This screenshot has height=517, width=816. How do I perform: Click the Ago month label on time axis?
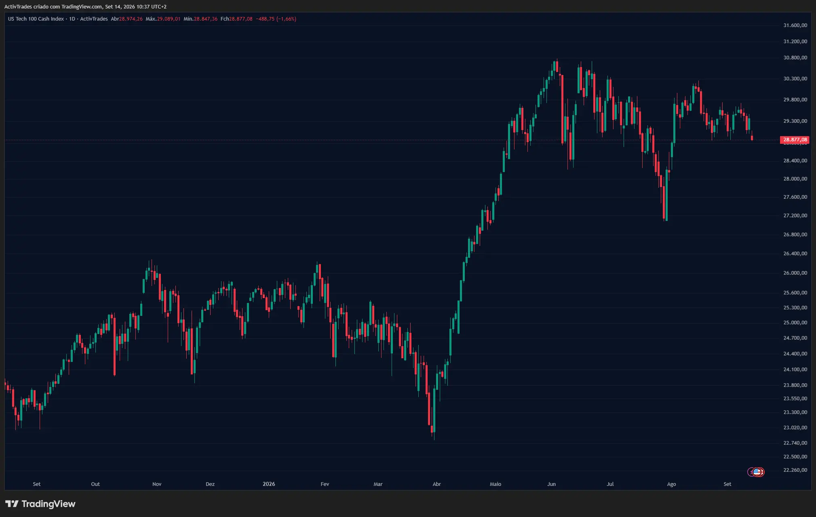click(x=671, y=484)
